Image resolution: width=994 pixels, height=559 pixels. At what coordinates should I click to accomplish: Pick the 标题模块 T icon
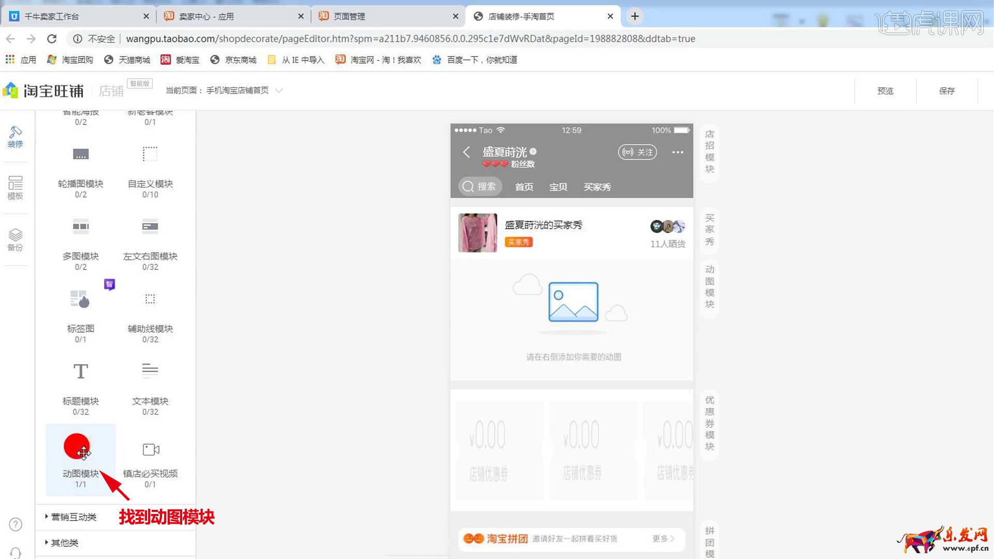point(81,371)
